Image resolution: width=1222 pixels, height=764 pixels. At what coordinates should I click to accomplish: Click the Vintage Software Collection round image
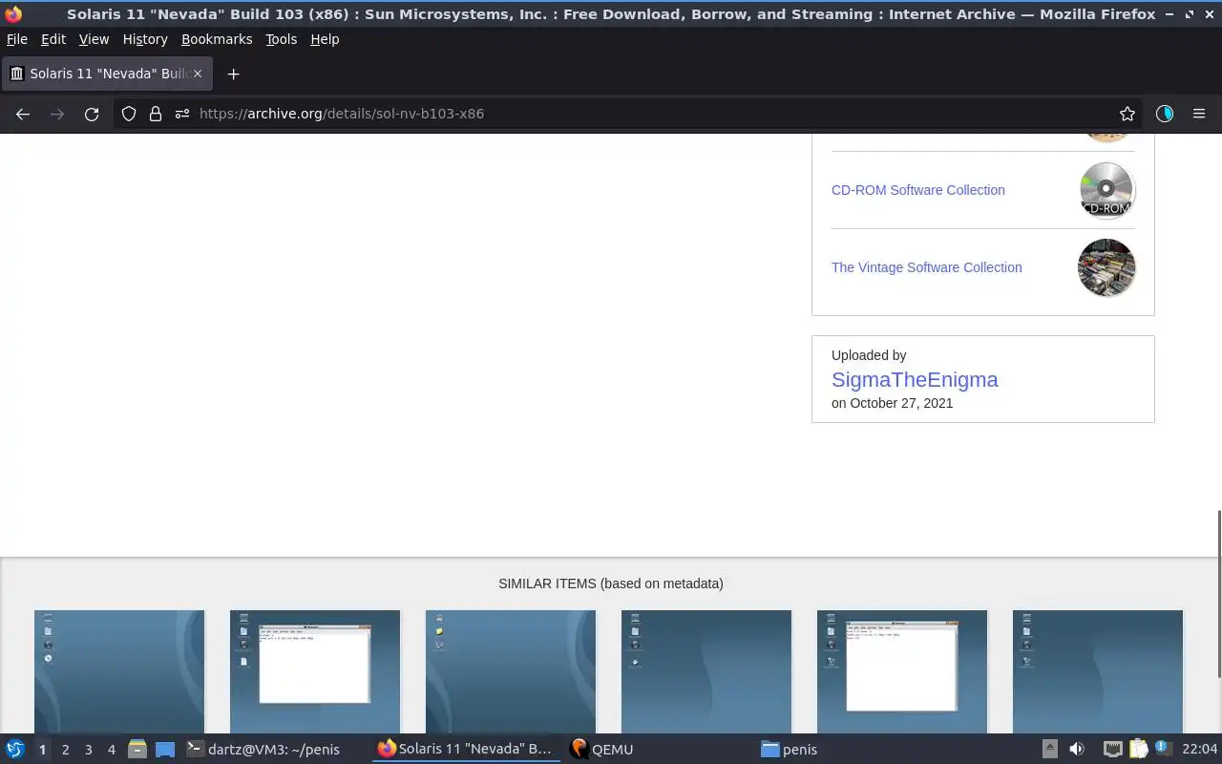pos(1106,267)
